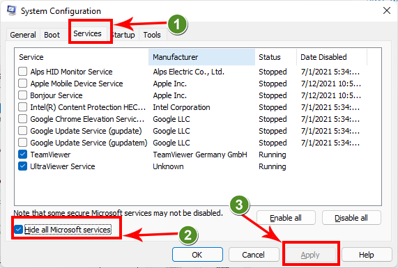
Task: Select the Alps HID Monitor Service row text
Action: [x=71, y=72]
